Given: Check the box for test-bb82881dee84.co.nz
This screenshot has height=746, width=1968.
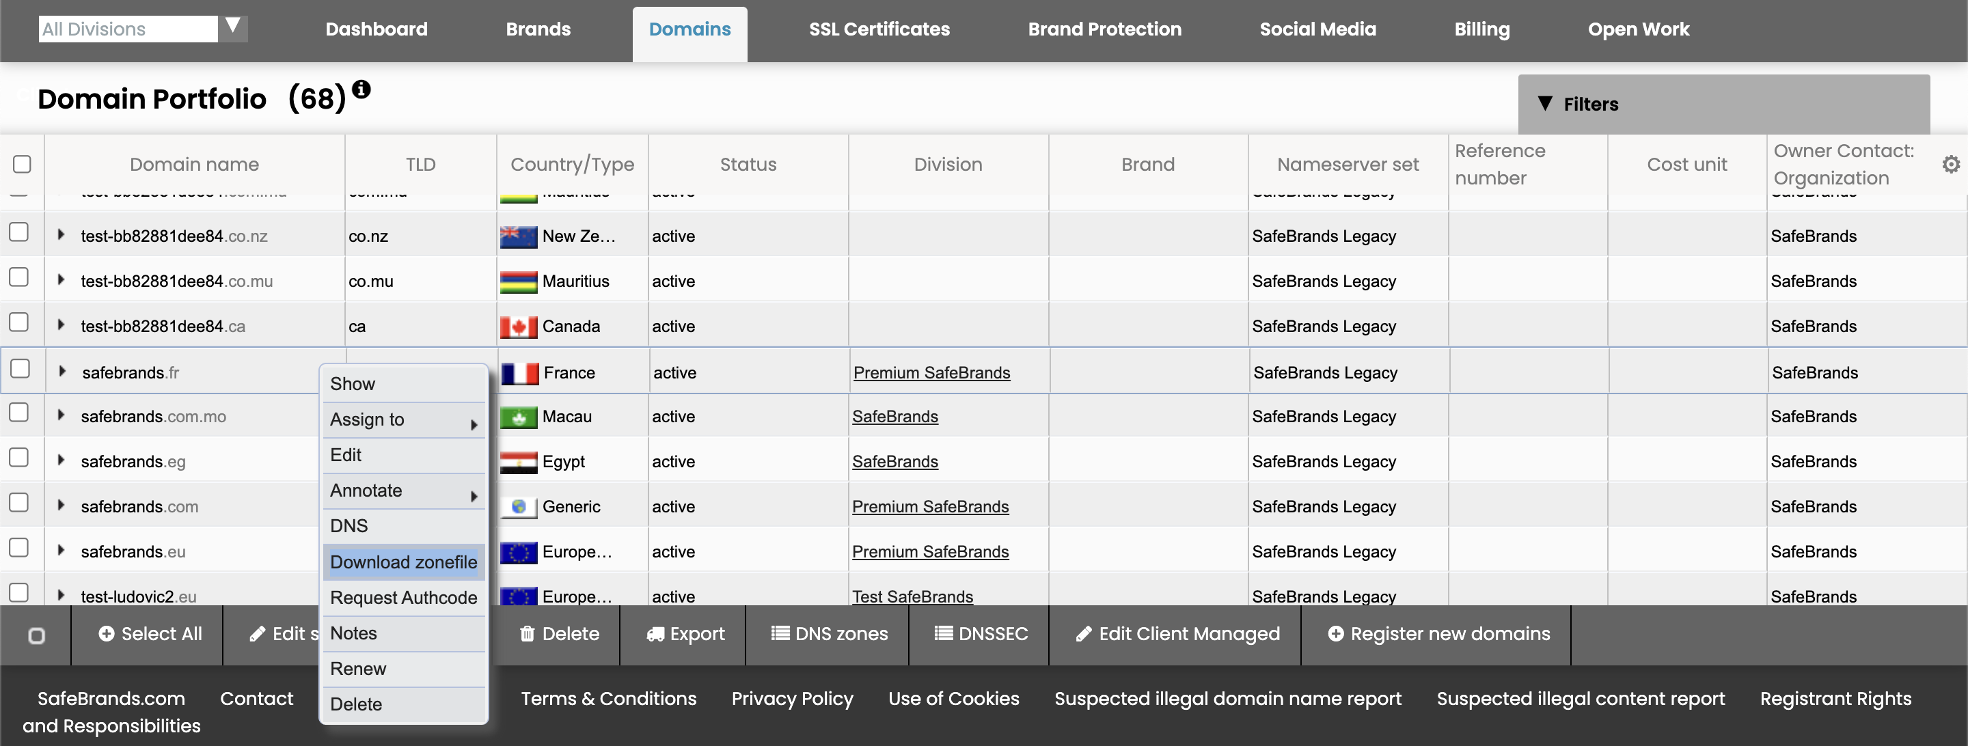Looking at the screenshot, I should [x=19, y=232].
